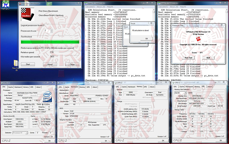Image resolution: width=229 pixels, height=144 pixels.
Task: Switch to About tab in first CPU-Z window
Action: point(38,87)
